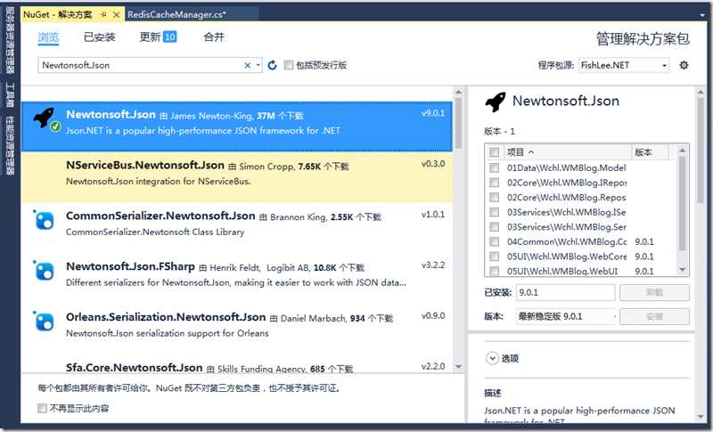
Task: Click the CommonSerializer.Newtonsoft.Json package icon
Action: [45, 221]
